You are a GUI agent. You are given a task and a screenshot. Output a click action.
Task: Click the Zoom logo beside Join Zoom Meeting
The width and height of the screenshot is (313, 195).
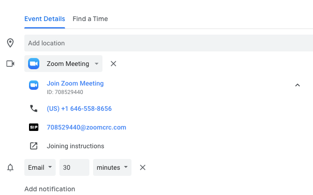[34, 85]
